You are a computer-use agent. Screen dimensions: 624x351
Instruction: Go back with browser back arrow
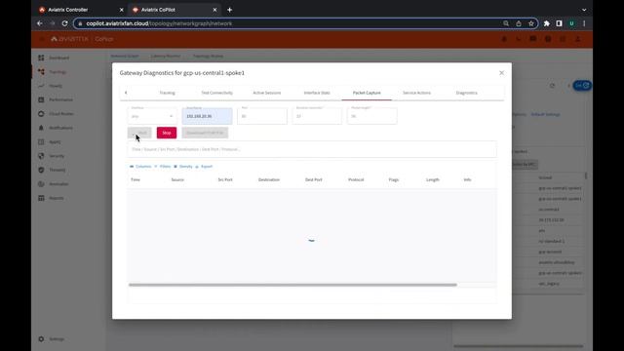(x=40, y=23)
